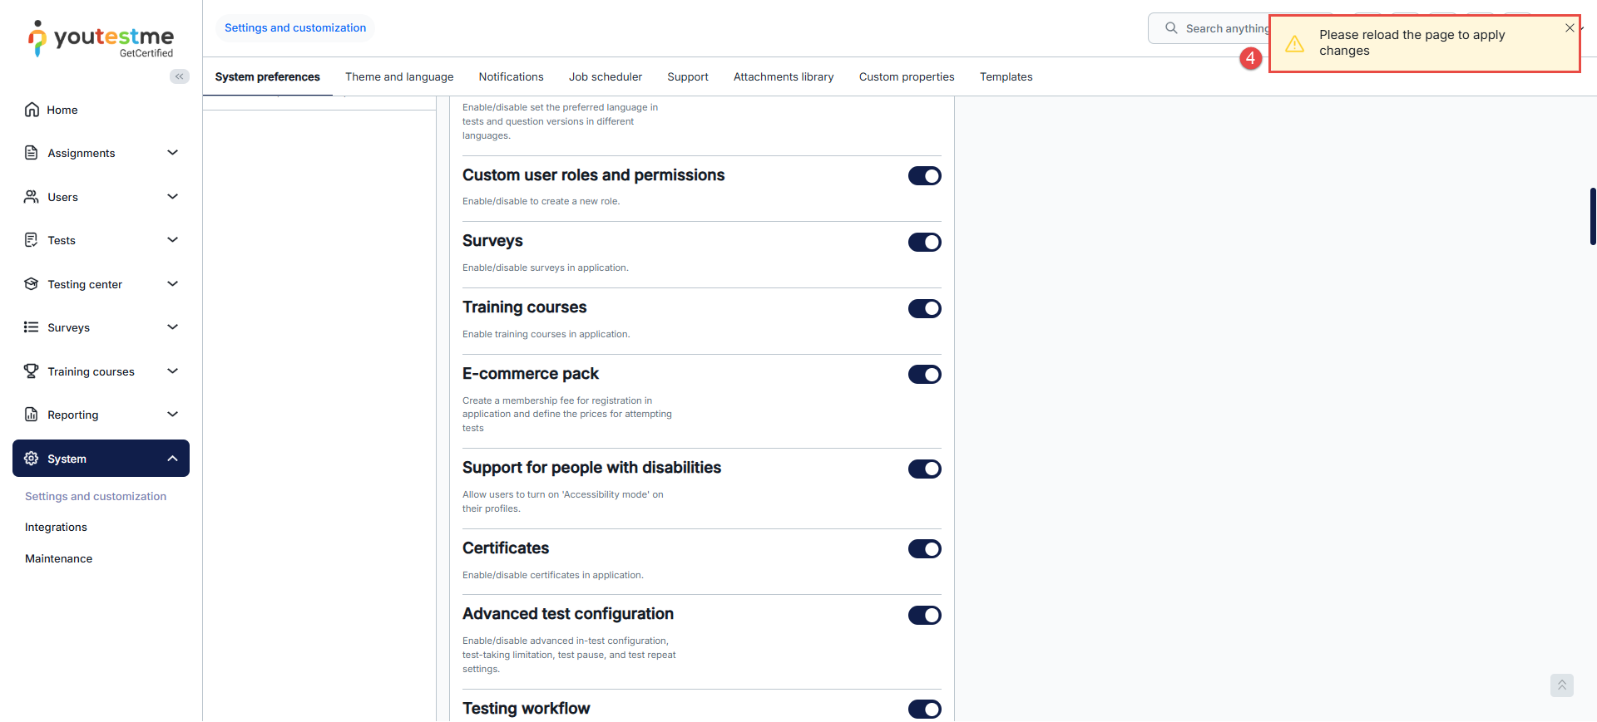Collapse the System menu chevron
The image size is (1597, 722).
tap(173, 459)
